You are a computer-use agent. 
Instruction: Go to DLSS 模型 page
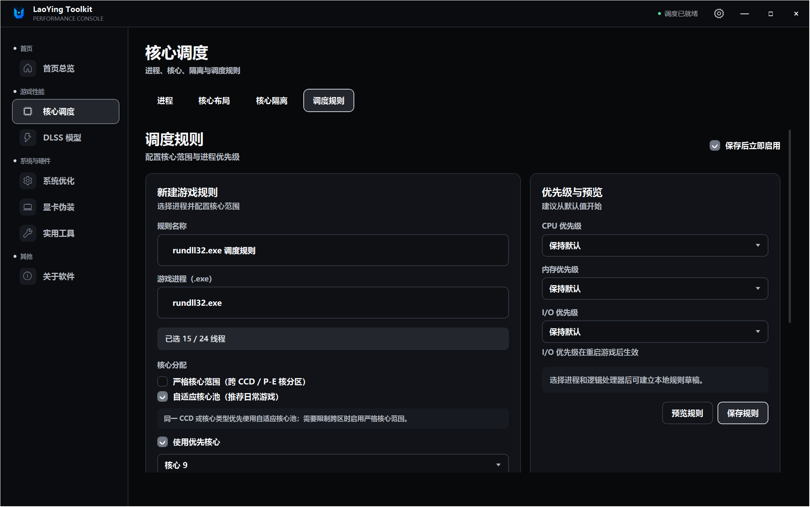tap(66, 138)
